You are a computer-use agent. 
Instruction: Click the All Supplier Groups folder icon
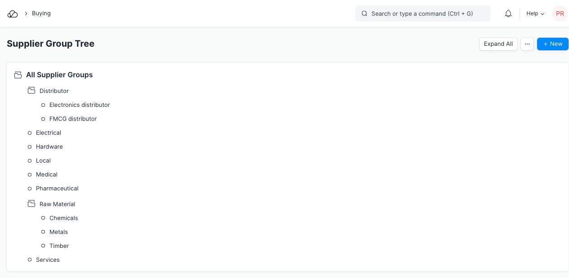tap(18, 75)
